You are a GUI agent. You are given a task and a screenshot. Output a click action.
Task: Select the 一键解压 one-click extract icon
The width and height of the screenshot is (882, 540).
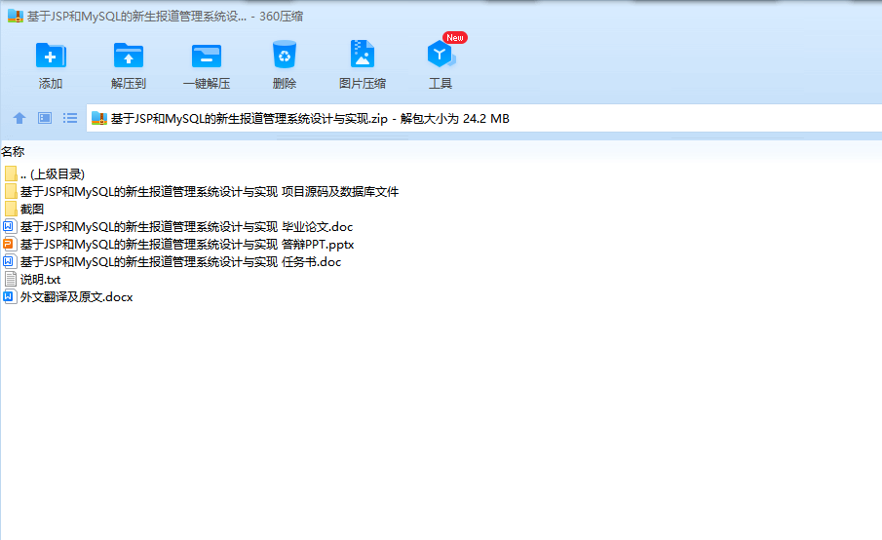point(207,56)
